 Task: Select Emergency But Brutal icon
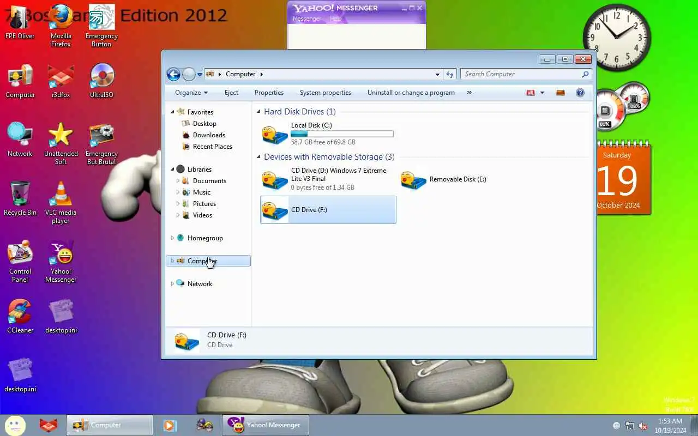[x=101, y=144]
